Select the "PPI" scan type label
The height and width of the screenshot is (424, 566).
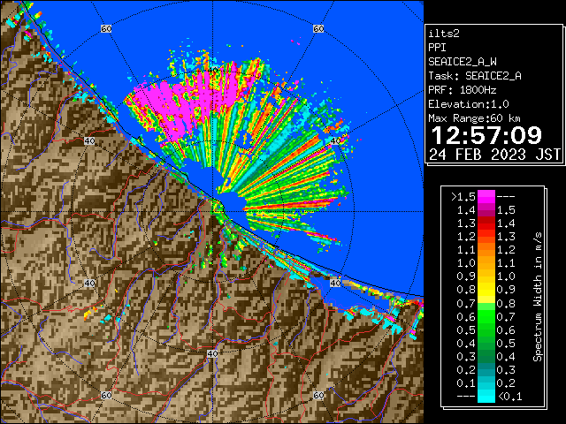point(437,48)
